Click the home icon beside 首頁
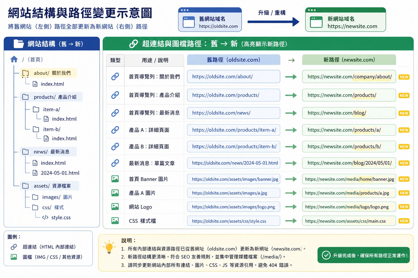 point(14,59)
